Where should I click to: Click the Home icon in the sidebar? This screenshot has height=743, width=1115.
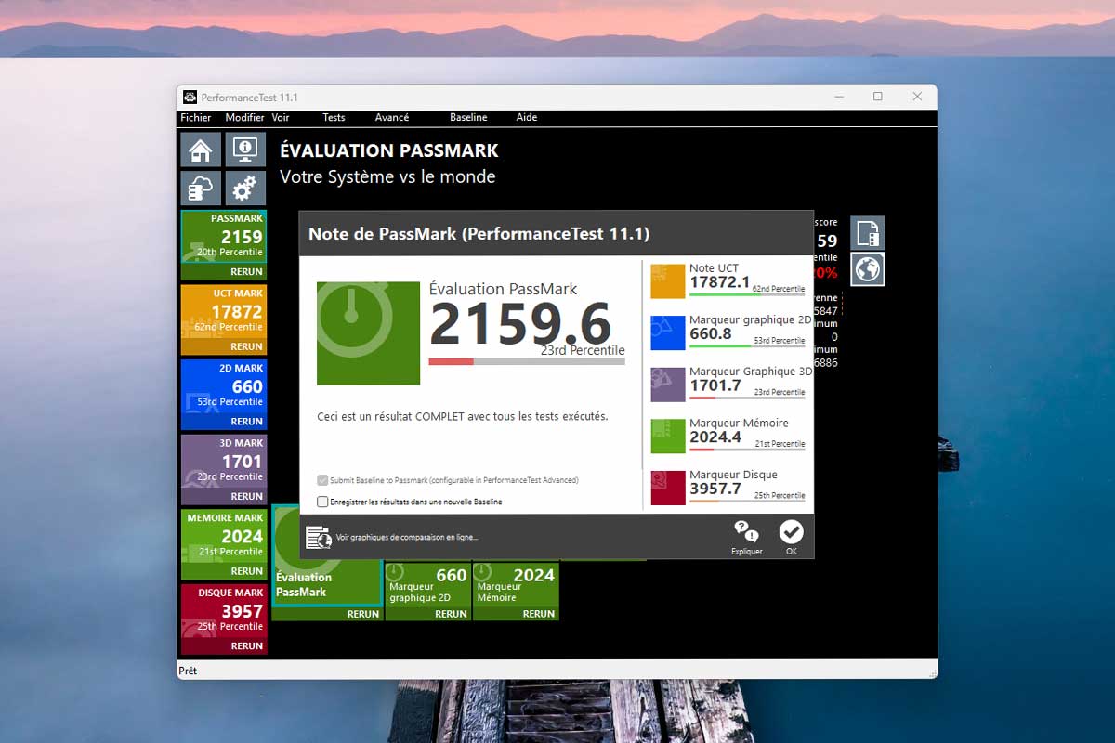click(201, 150)
